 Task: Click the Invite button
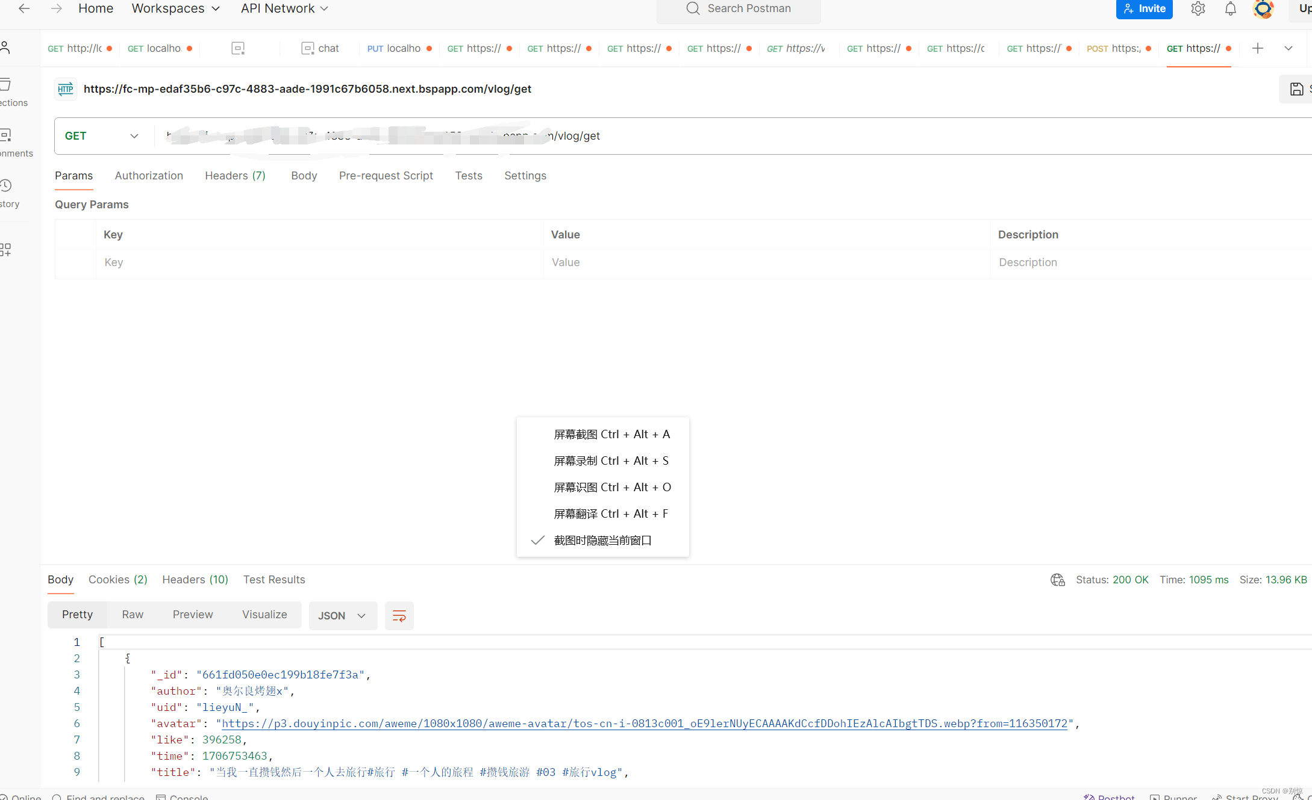tap(1144, 8)
